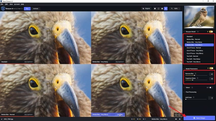
Task: Select Motion Blur - Normal model in list
Action: [x=199, y=39]
